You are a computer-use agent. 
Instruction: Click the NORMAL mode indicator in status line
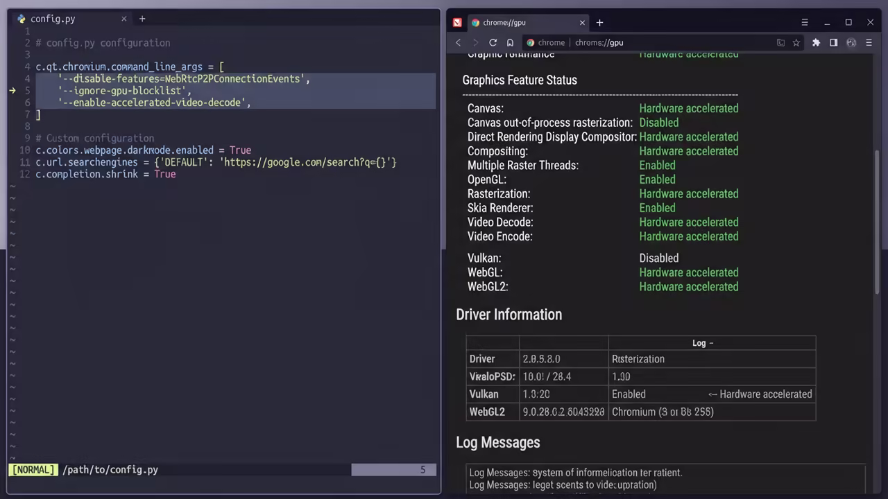(x=33, y=470)
